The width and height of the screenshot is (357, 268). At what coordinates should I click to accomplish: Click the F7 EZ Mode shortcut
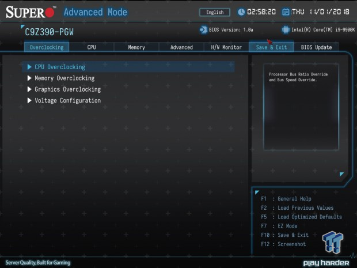point(287,226)
